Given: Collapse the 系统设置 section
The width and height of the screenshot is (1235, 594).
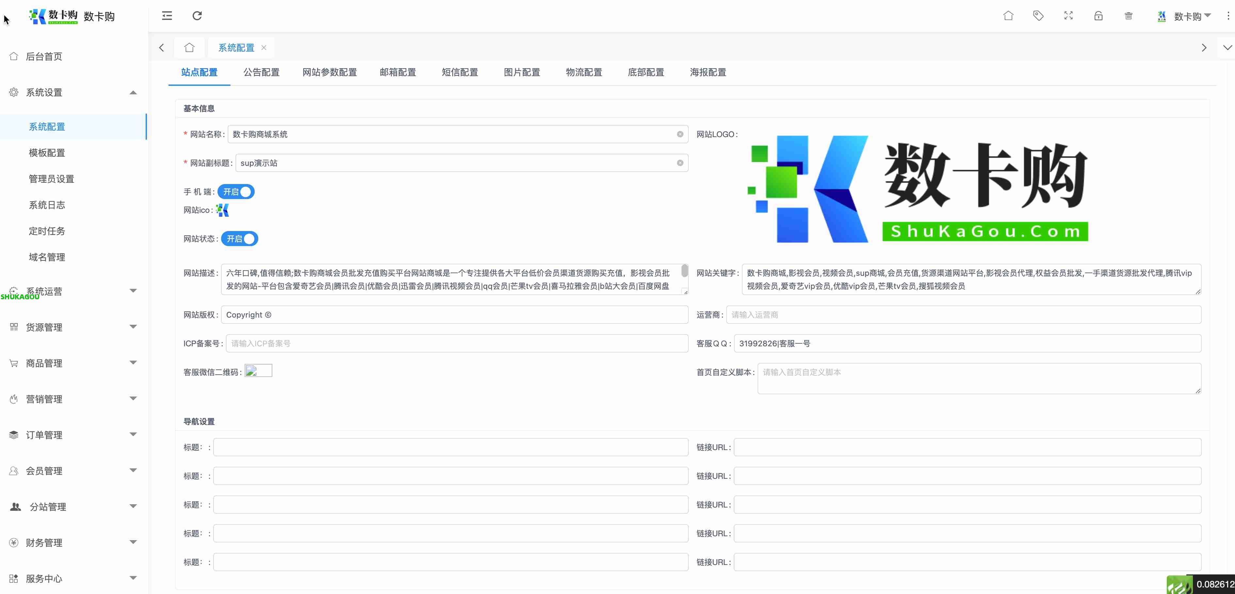Looking at the screenshot, I should (134, 92).
